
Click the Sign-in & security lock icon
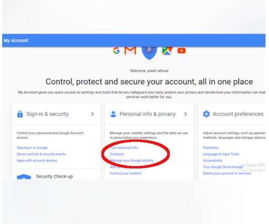20,114
